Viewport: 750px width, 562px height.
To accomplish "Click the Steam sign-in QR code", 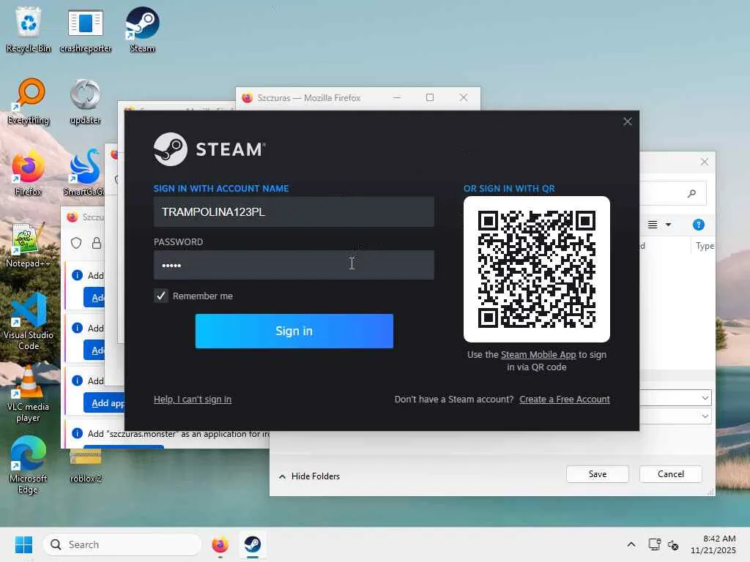I will pyautogui.click(x=537, y=269).
